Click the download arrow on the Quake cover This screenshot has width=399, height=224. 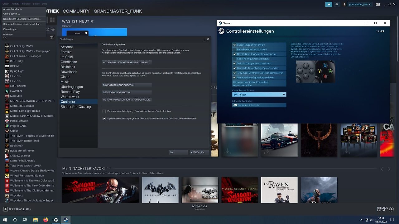tap(307, 151)
